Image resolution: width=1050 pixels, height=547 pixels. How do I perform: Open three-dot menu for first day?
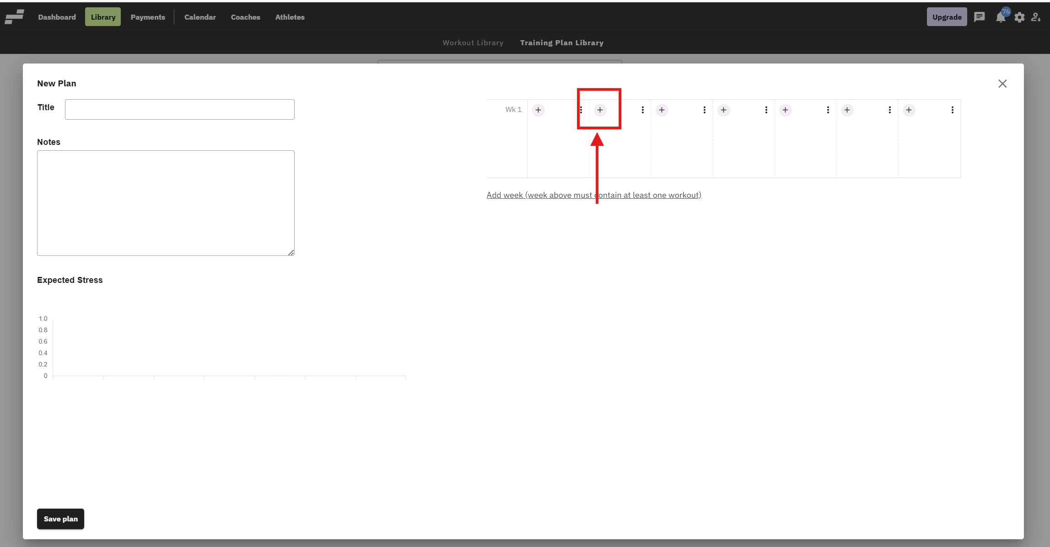(581, 110)
